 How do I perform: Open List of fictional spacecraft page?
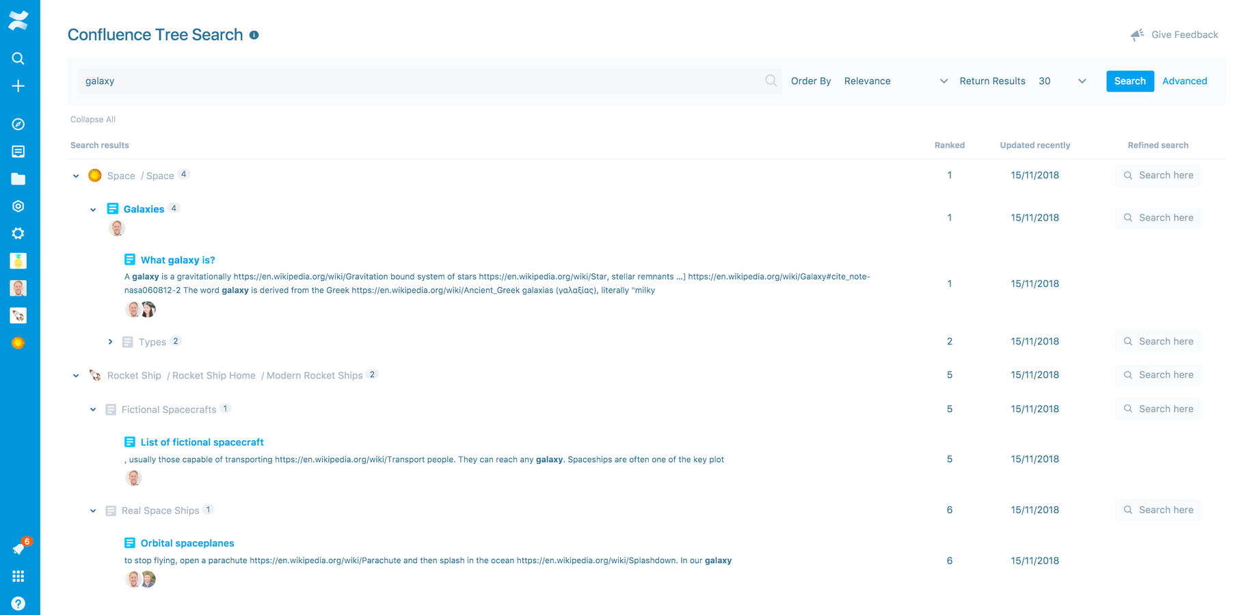tap(202, 443)
